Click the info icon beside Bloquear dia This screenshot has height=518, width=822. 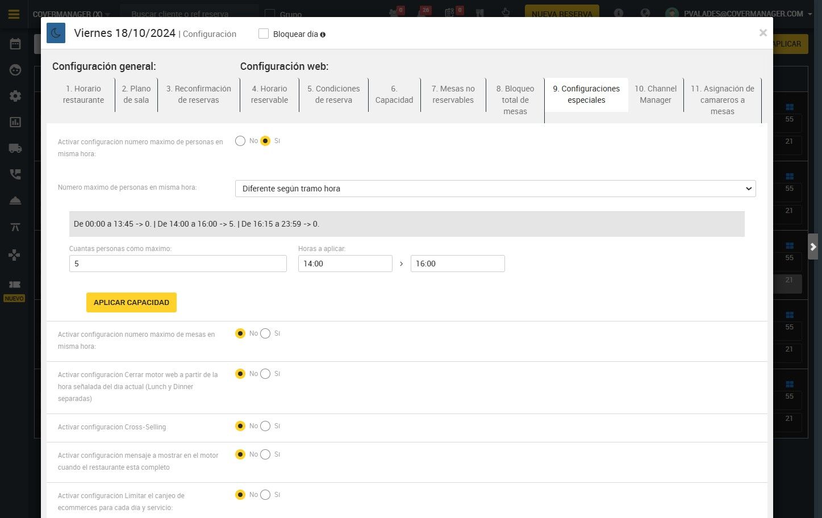coord(323,35)
